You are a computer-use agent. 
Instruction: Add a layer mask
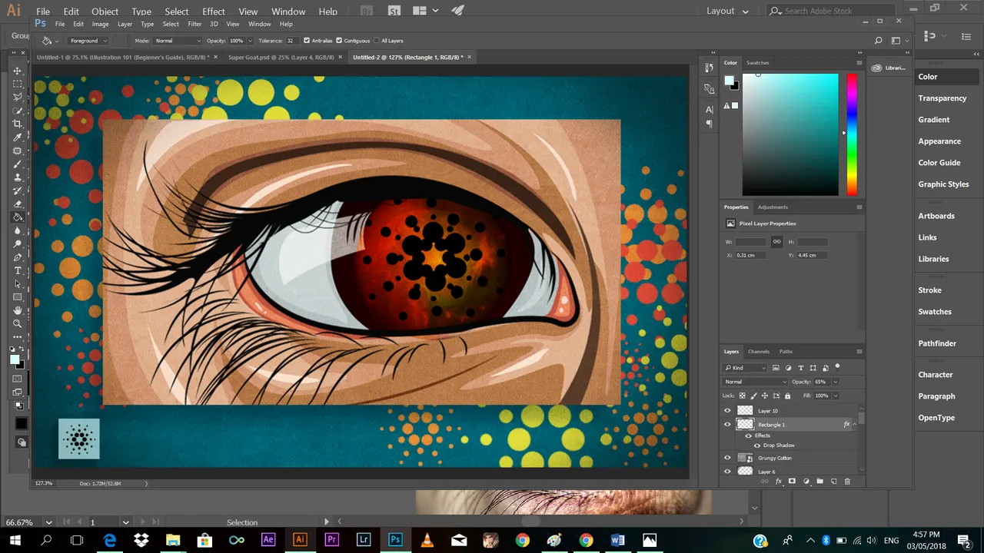pyautogui.click(x=792, y=481)
